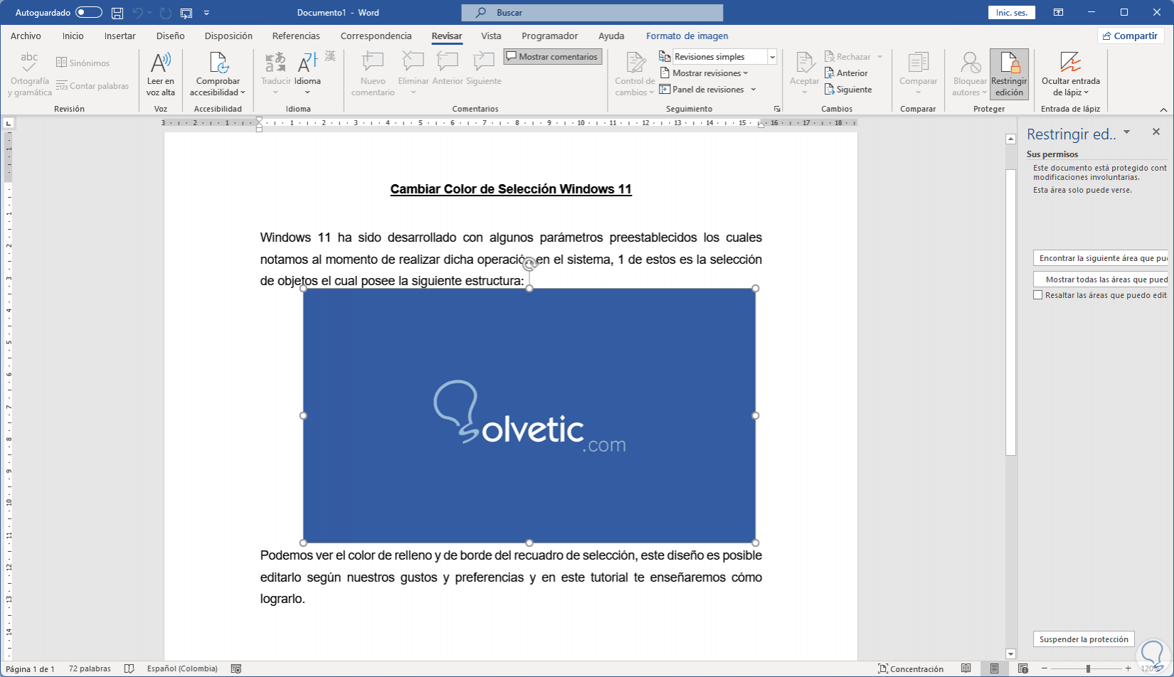The width and height of the screenshot is (1174, 677).
Task: Enable Concentración focus mode
Action: 911,668
